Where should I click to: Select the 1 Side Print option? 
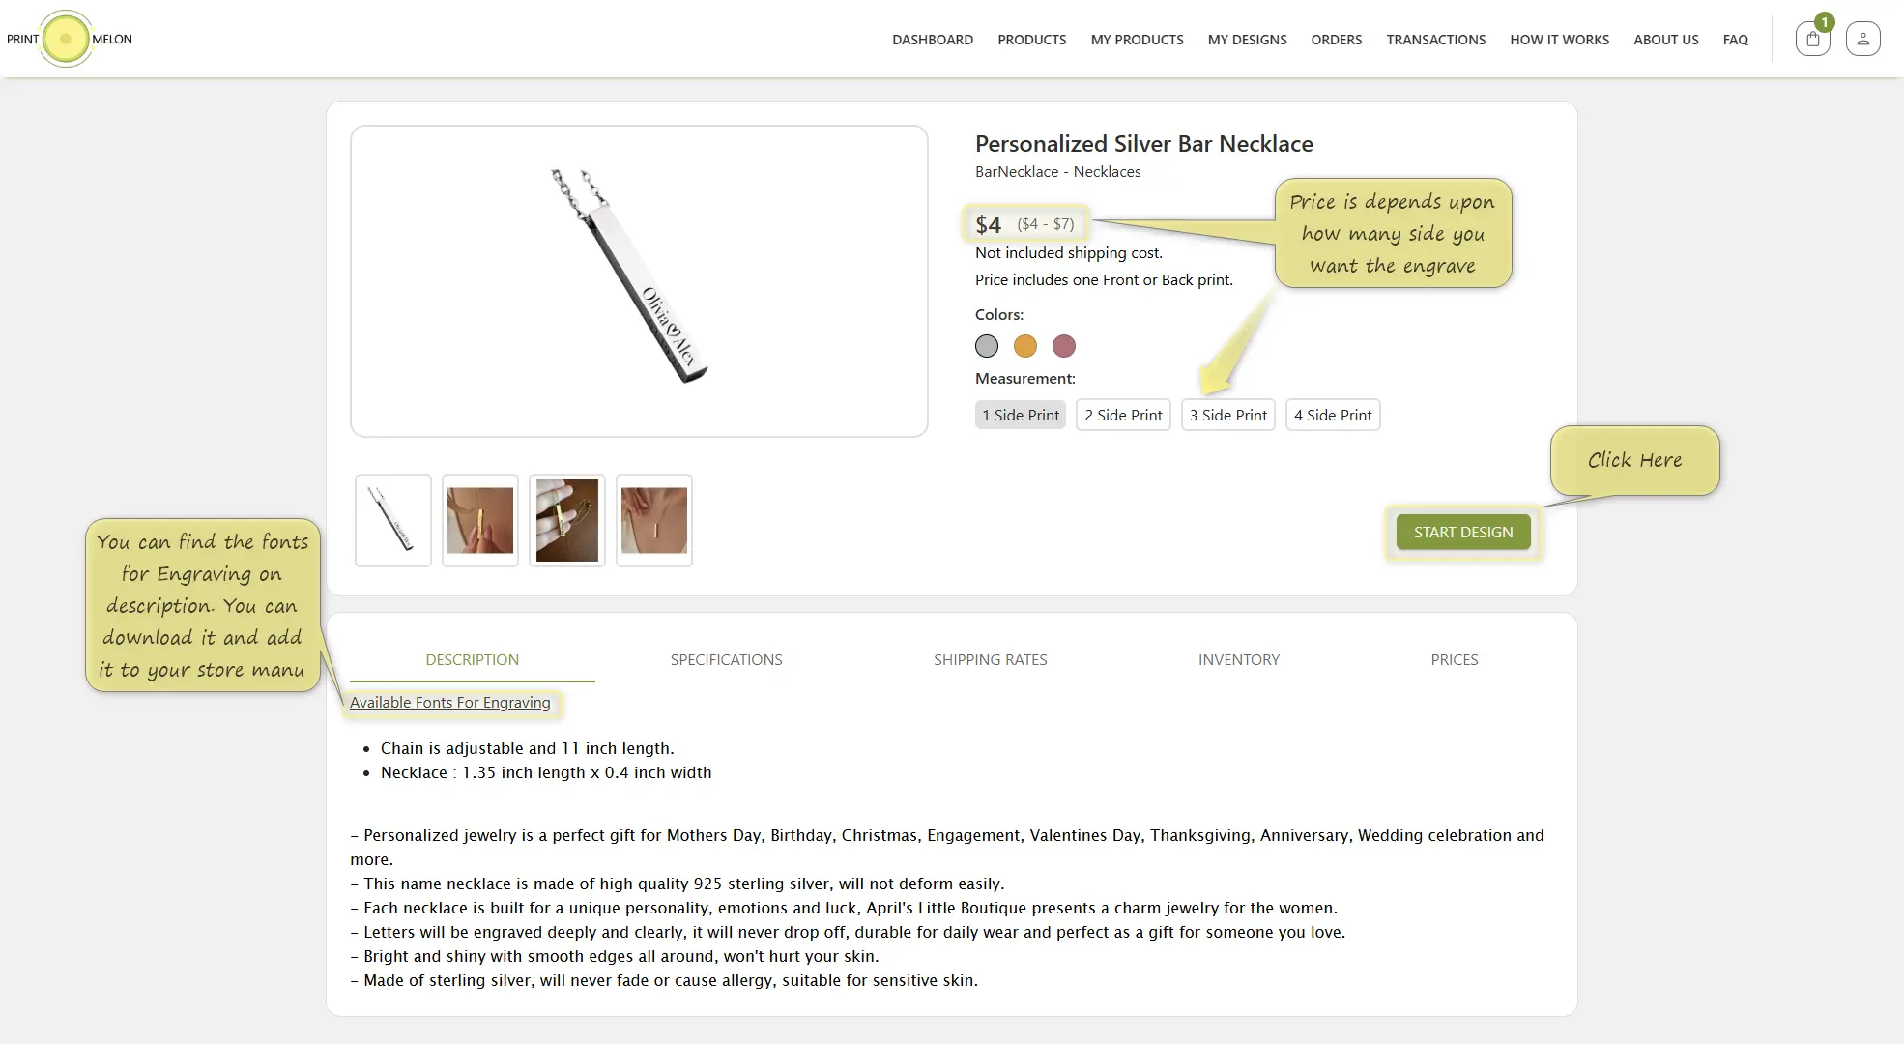click(x=1021, y=415)
